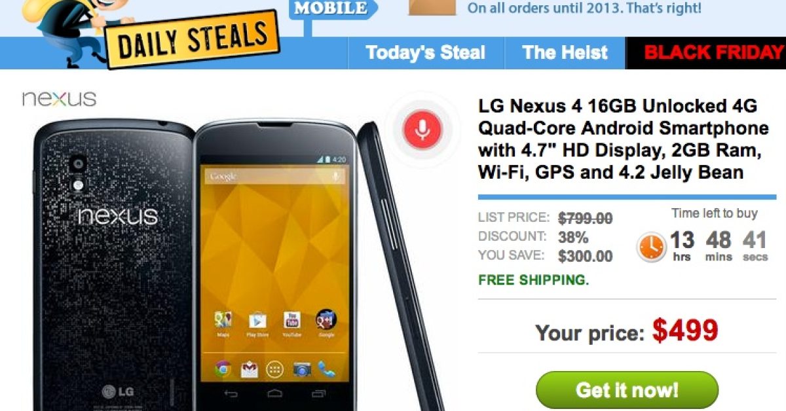Click the nexus brand logo above phones
Viewport: 786px width, 411px height.
tap(59, 99)
